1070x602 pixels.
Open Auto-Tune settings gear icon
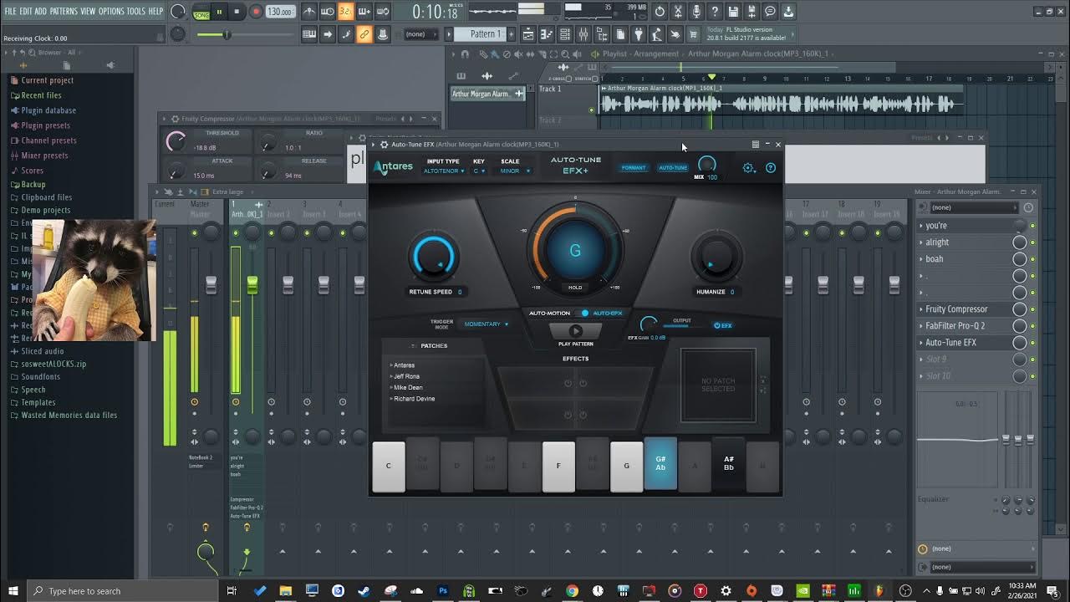tap(748, 168)
